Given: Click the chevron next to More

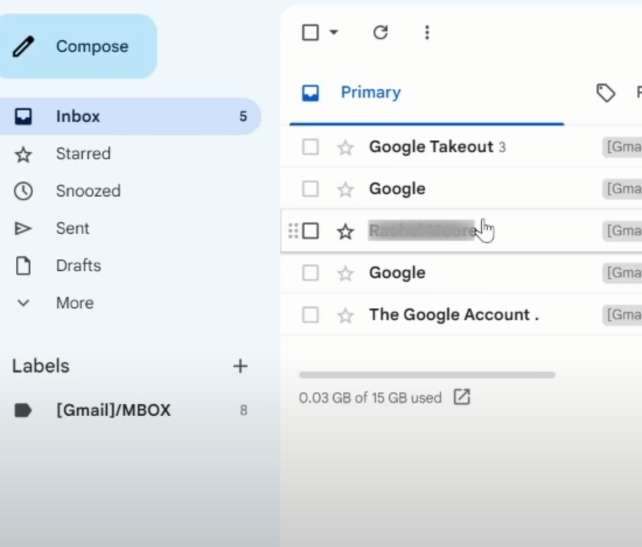Looking at the screenshot, I should [23, 303].
